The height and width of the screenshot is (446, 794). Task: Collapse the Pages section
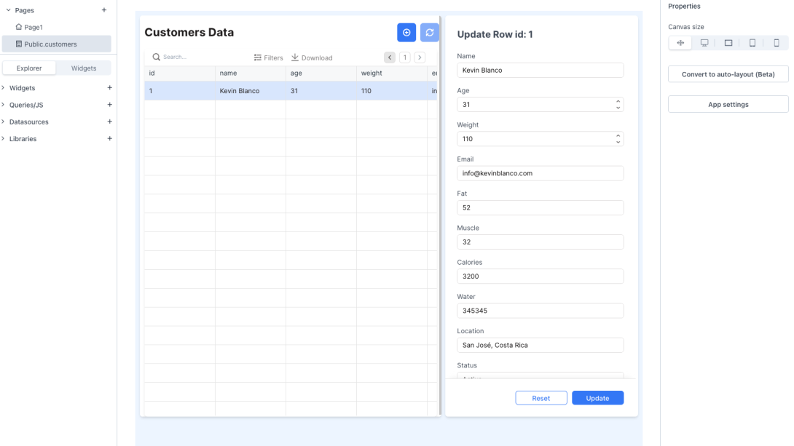(x=7, y=10)
